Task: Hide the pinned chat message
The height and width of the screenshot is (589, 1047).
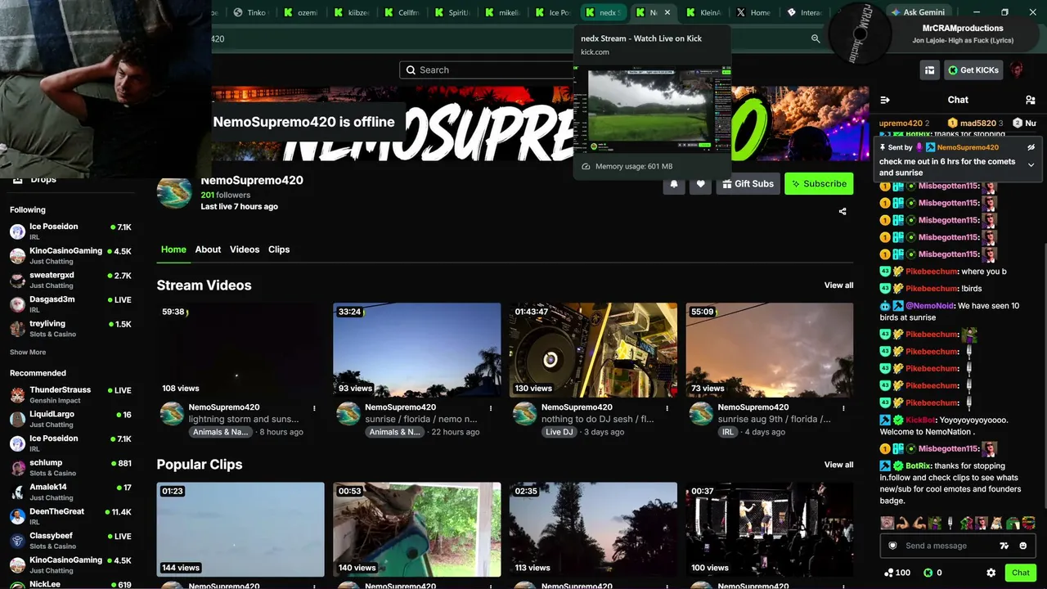Action: click(x=1031, y=147)
